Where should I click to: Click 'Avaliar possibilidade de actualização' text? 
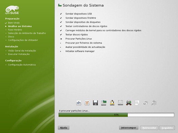85,47
